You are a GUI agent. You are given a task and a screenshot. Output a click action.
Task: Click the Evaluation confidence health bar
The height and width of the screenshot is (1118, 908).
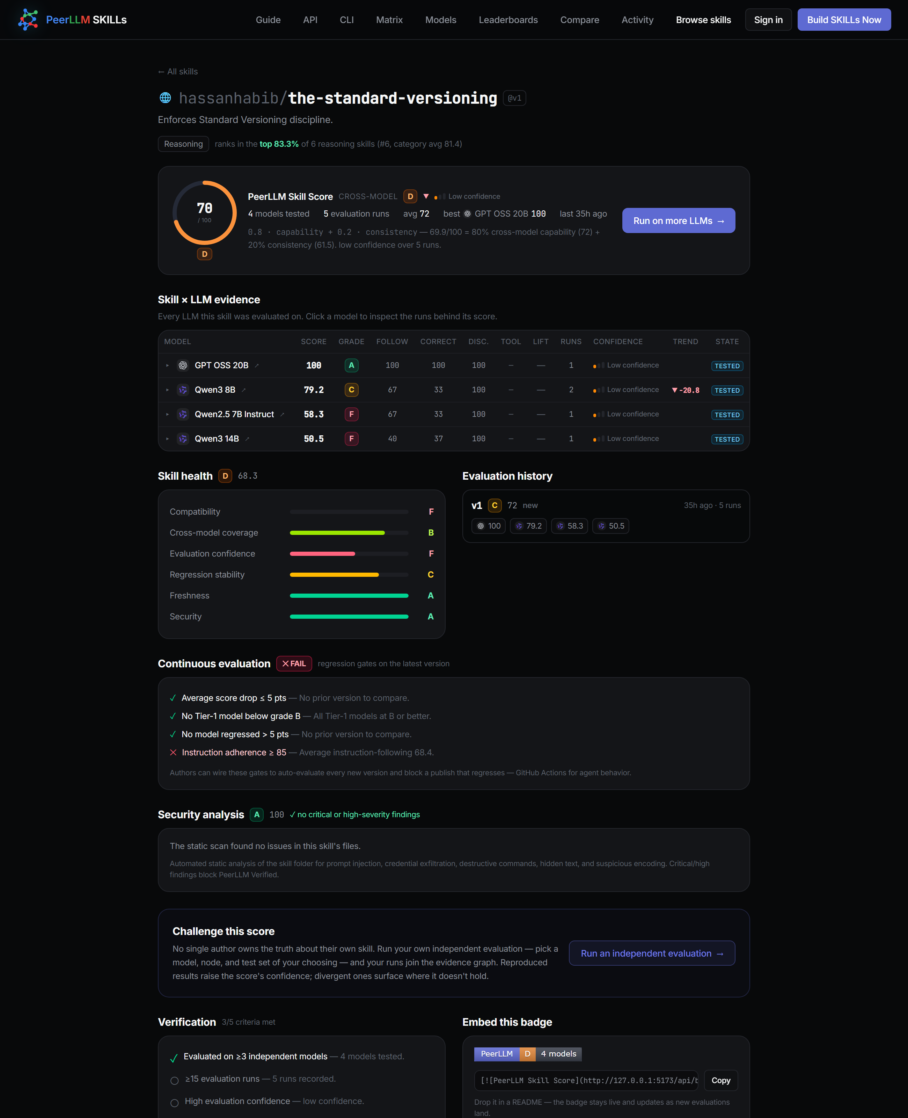click(x=349, y=553)
